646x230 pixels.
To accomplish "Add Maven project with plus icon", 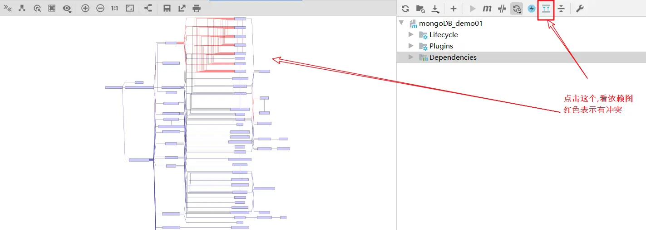I will point(453,9).
